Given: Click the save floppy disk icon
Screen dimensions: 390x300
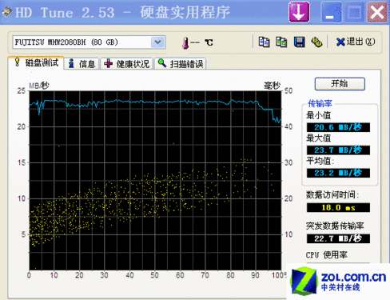Looking at the screenshot, I should [299, 42].
